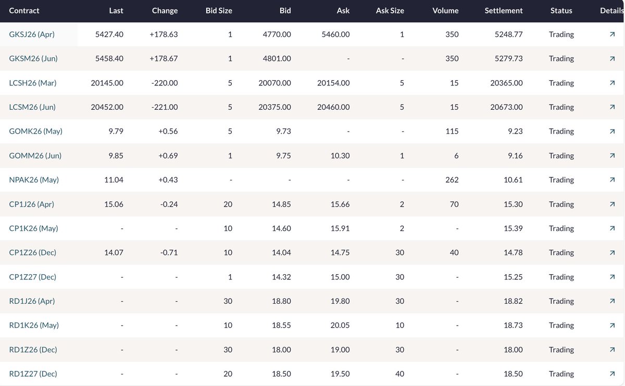This screenshot has width=625, height=386.
Task: Open the GOMK26 (May) contract link
Action: click(36, 131)
